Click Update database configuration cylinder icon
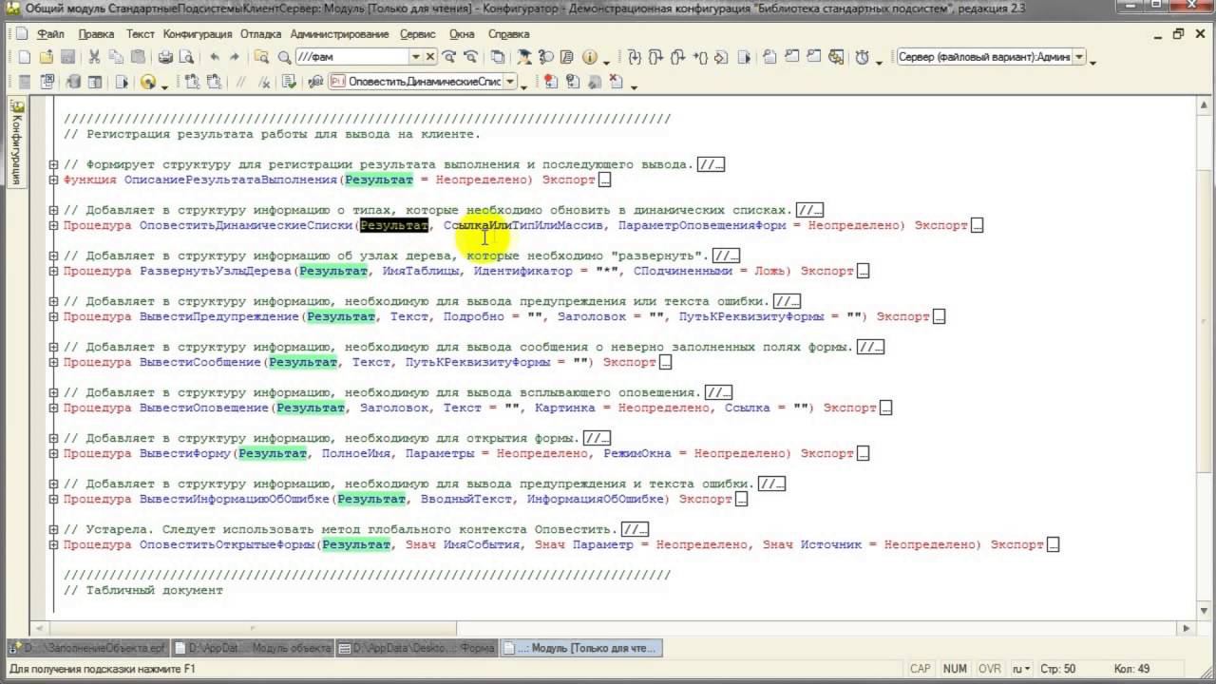 click(72, 82)
